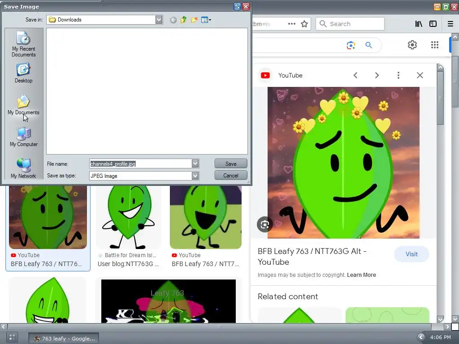This screenshot has height=344, width=459.
Task: Select Desktop location in the Save Image sidebar
Action: click(x=23, y=73)
